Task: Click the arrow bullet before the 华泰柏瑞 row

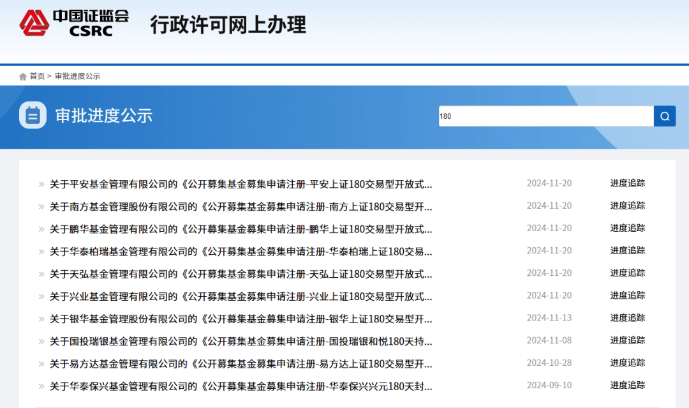Action: 41,252
